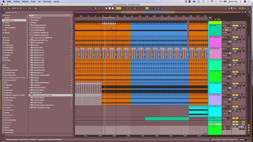Select the Maag EQ4 Modern preset
The height and width of the screenshot is (142, 253).
pyautogui.click(x=38, y=73)
